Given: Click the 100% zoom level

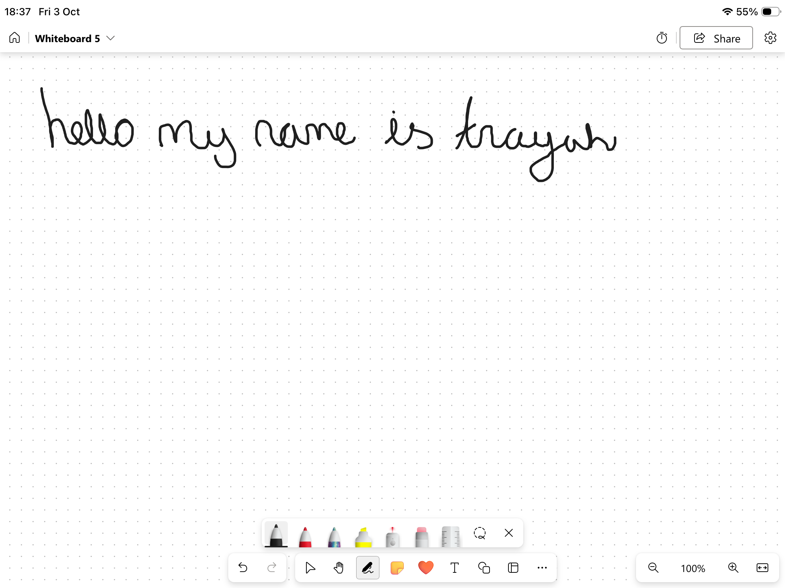Looking at the screenshot, I should click(x=693, y=568).
